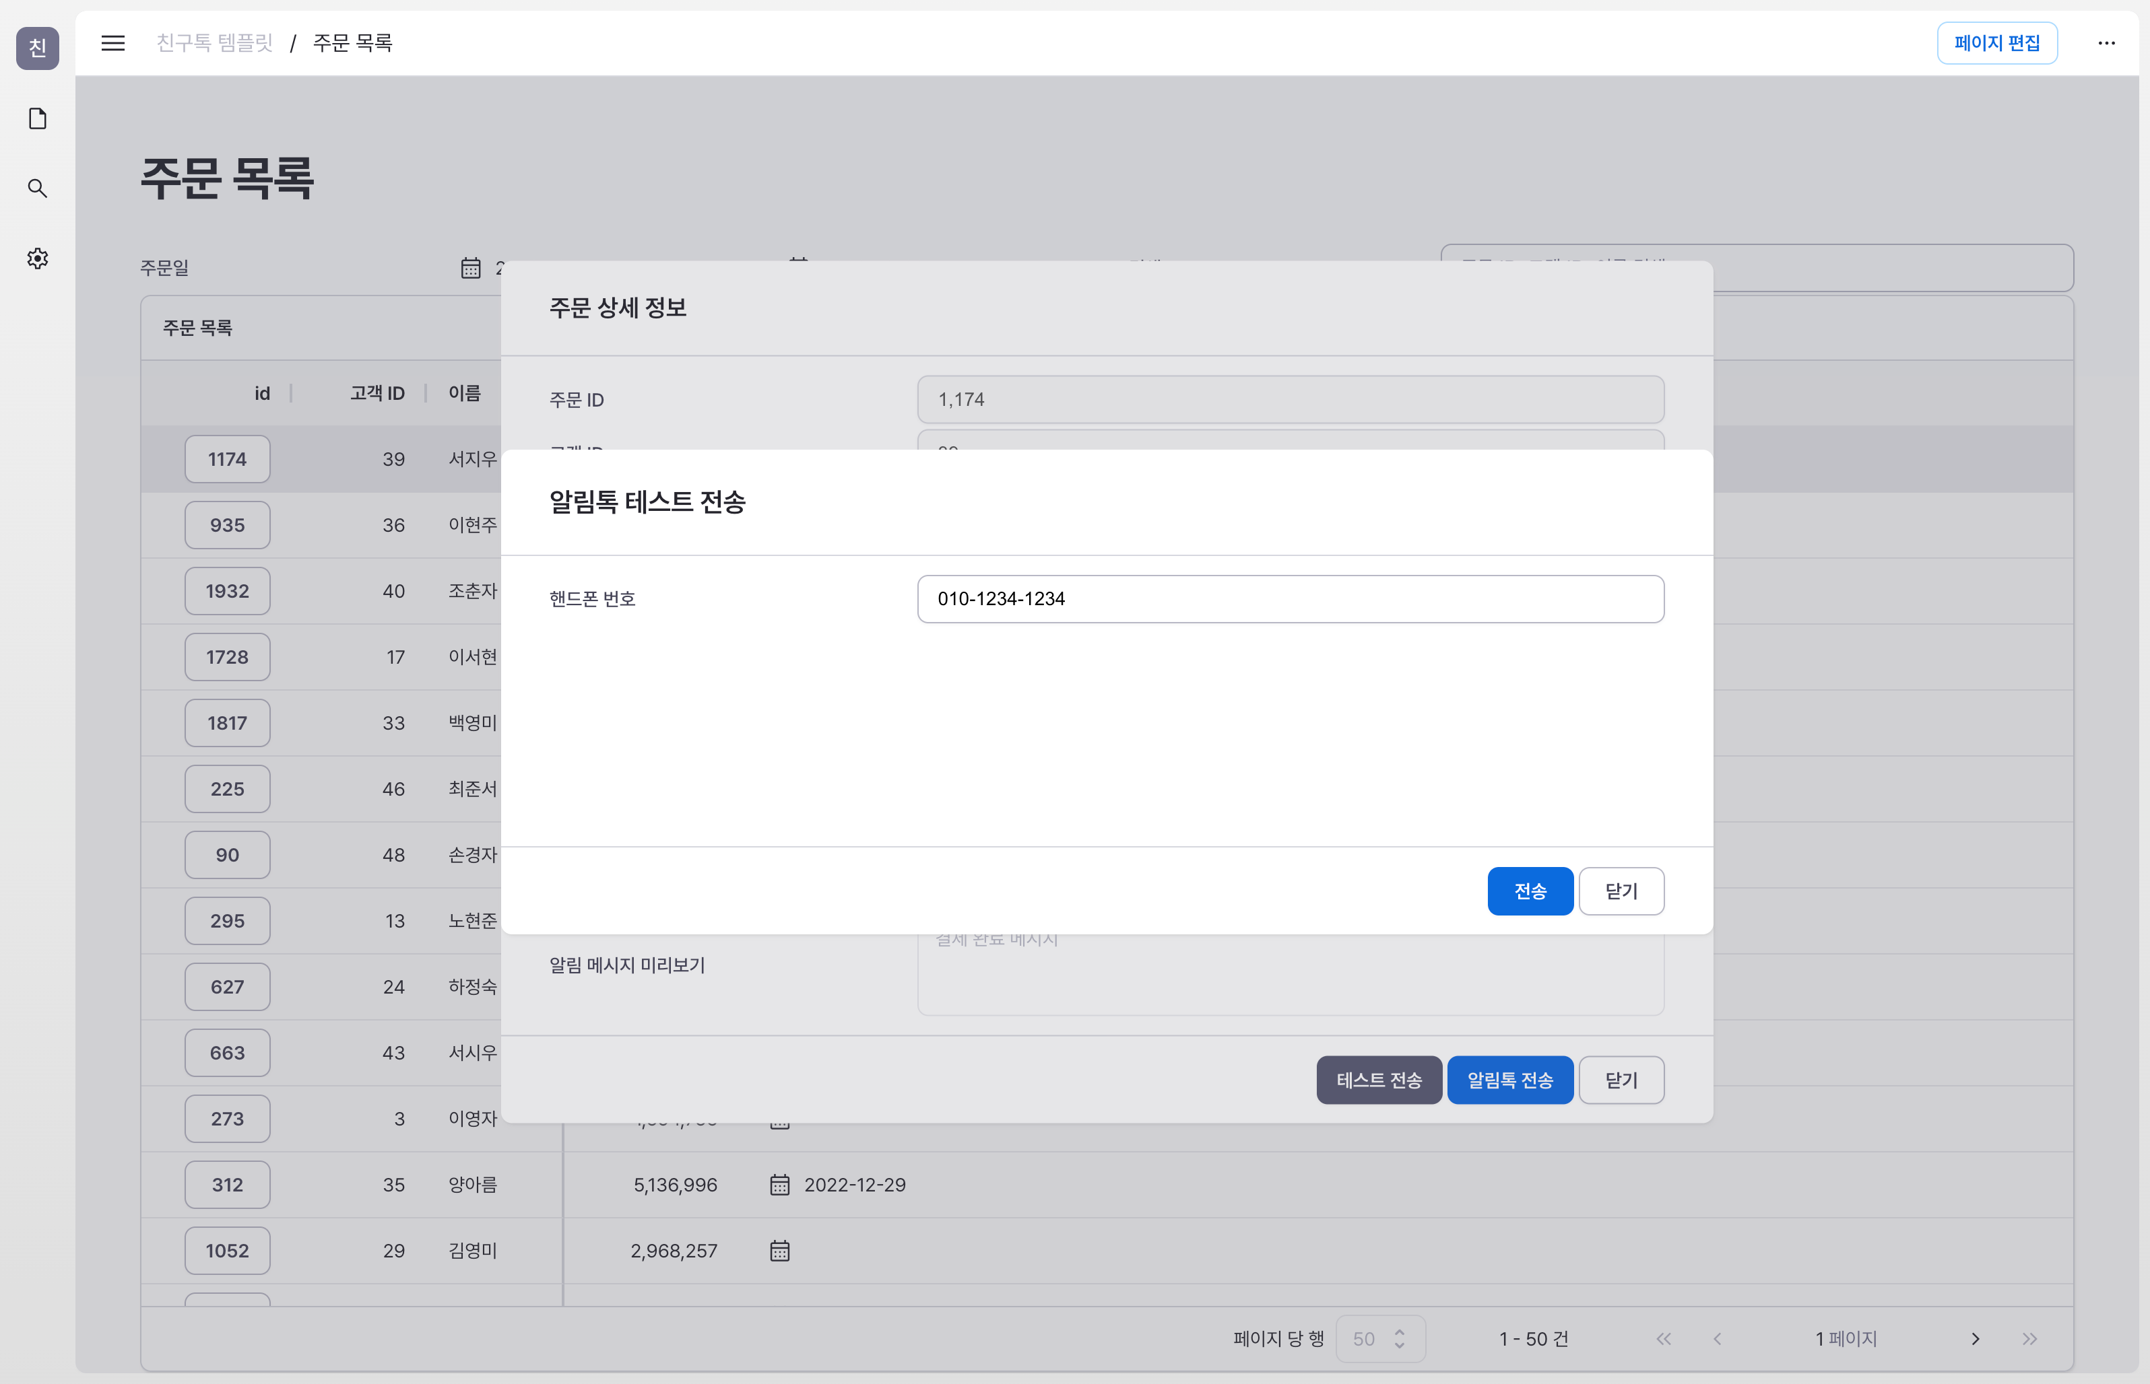Click the 알림 메시지 미리보기 text area
The width and height of the screenshot is (2150, 1384).
click(x=1291, y=975)
